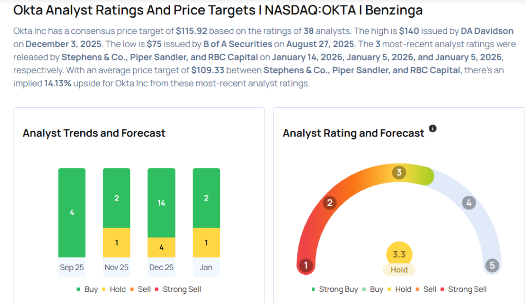Image resolution: width=526 pixels, height=303 pixels.
Task: Select the Sep 25 green Buy bar
Action: click(72, 212)
